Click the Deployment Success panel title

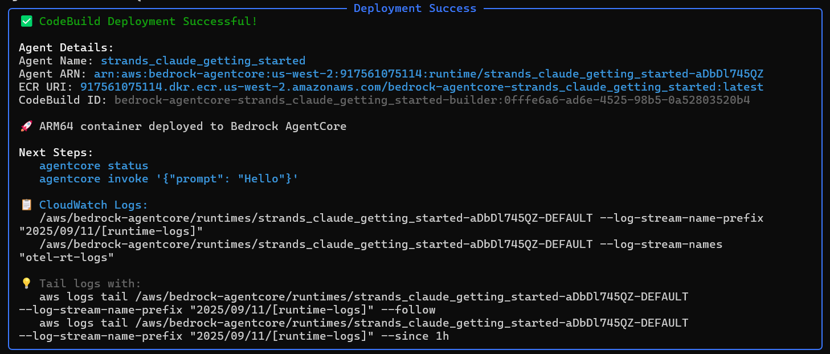(x=415, y=8)
